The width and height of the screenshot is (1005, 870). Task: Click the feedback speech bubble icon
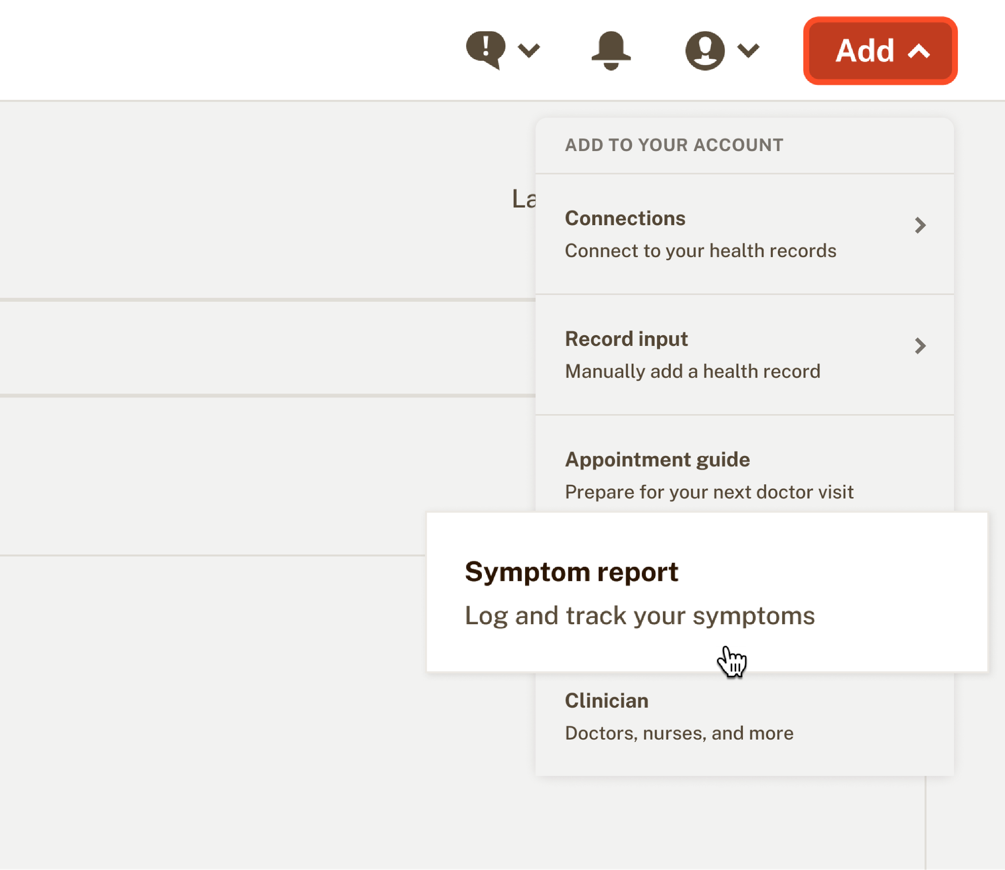pos(485,50)
